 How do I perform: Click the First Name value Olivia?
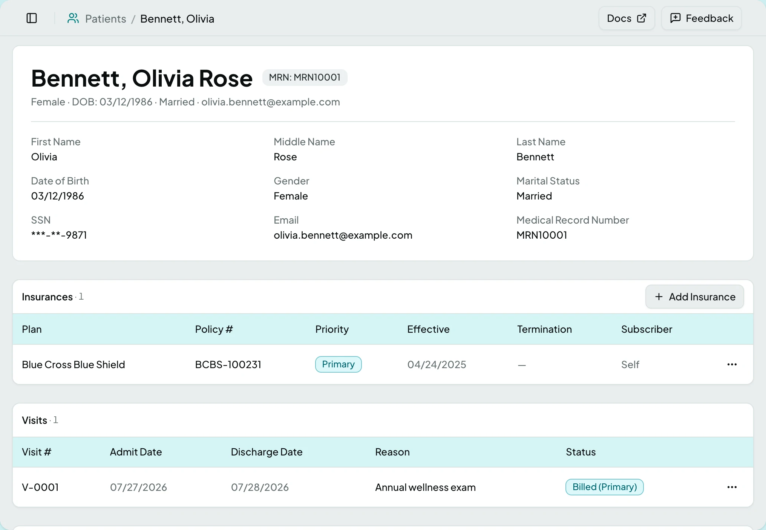coord(44,157)
